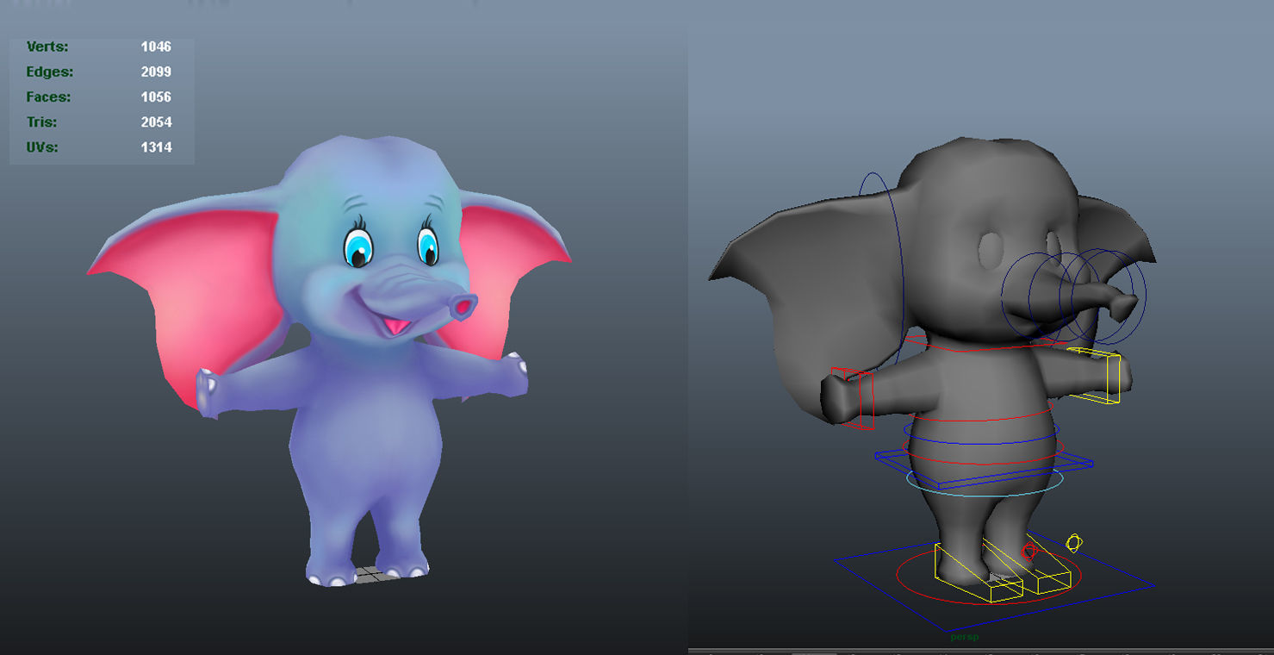Click the UV count value 1314
Screen dimensions: 1274x655
coord(156,147)
